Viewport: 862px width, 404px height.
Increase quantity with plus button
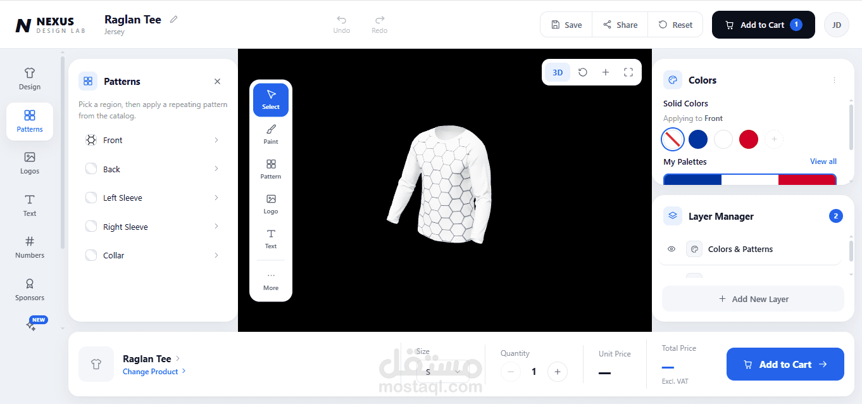[x=557, y=372]
